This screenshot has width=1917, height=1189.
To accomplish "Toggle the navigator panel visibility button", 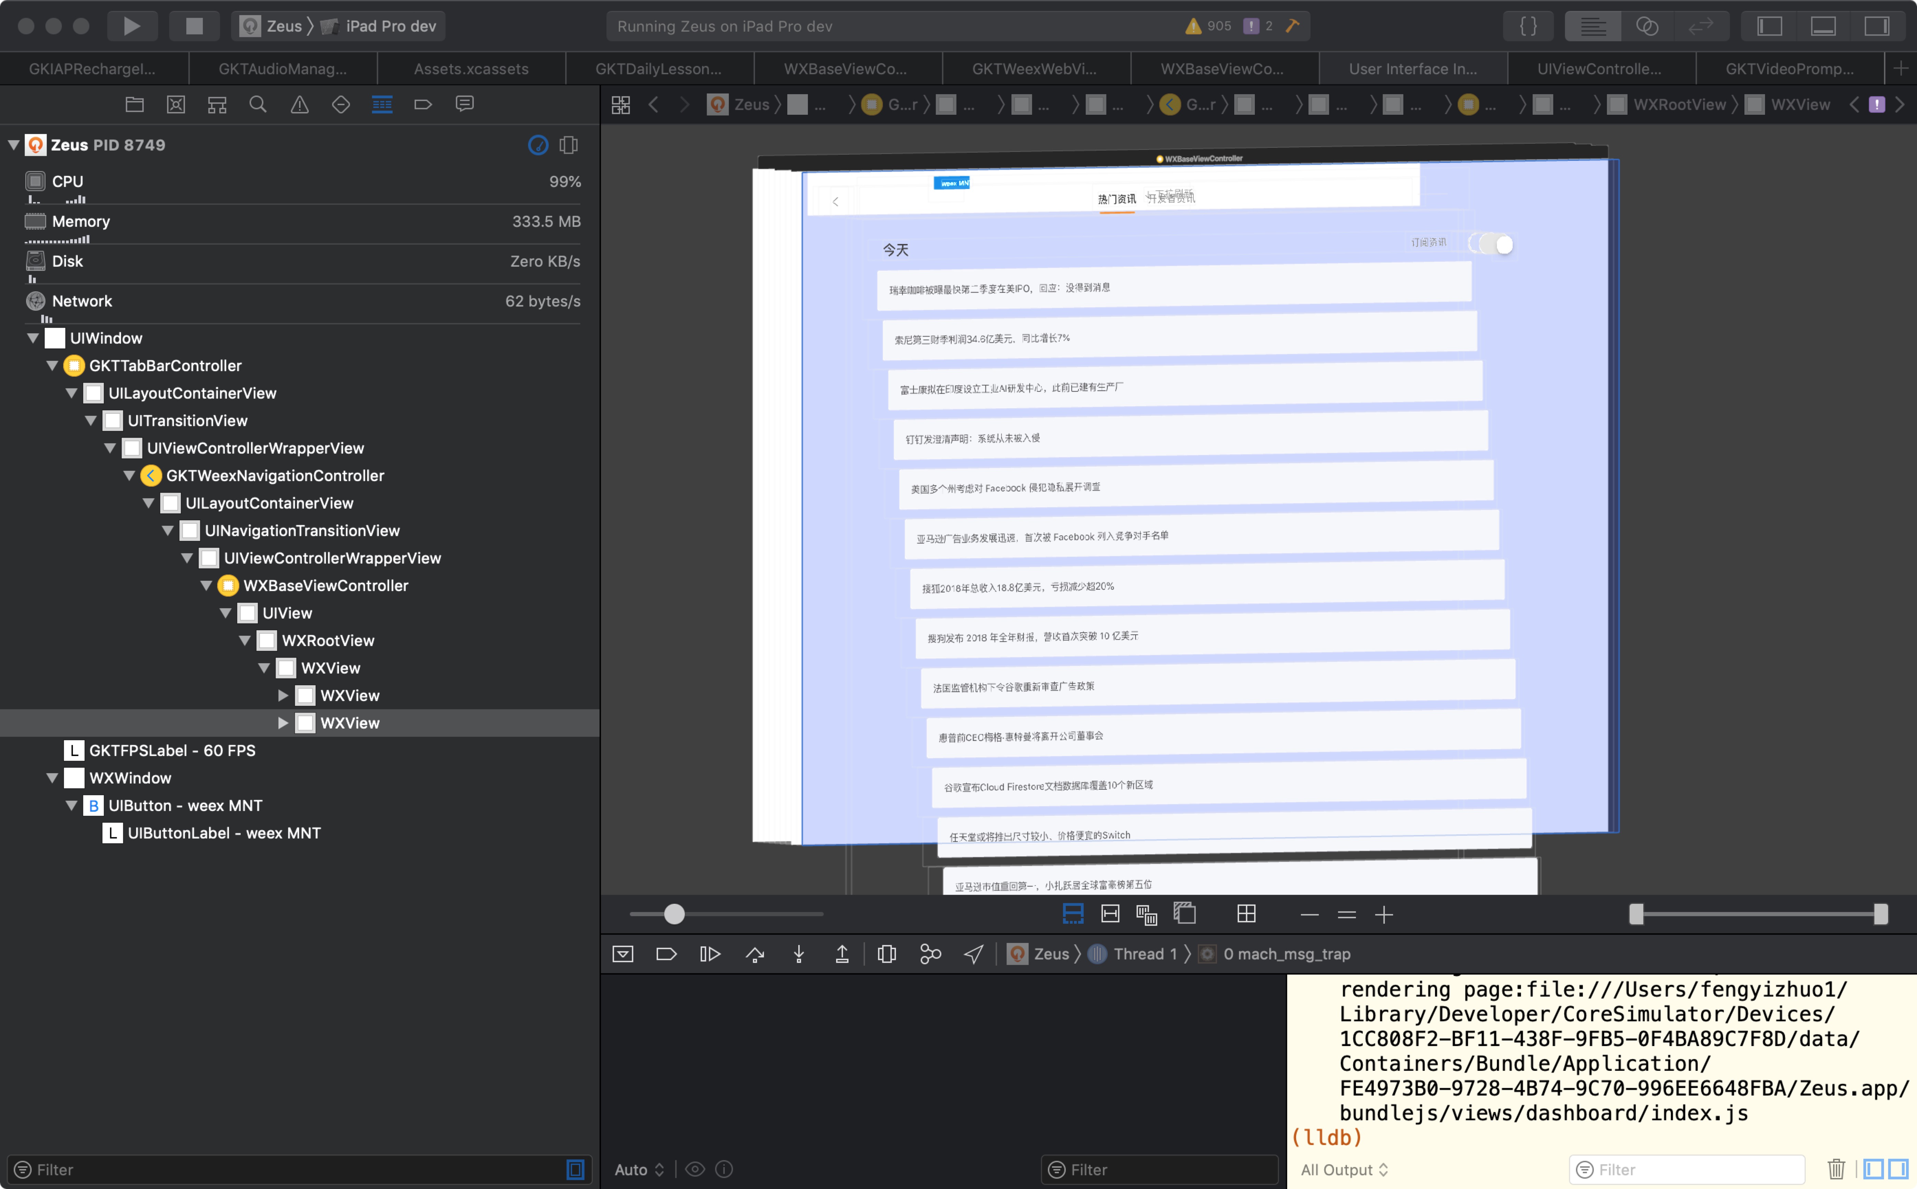I will (x=1769, y=26).
